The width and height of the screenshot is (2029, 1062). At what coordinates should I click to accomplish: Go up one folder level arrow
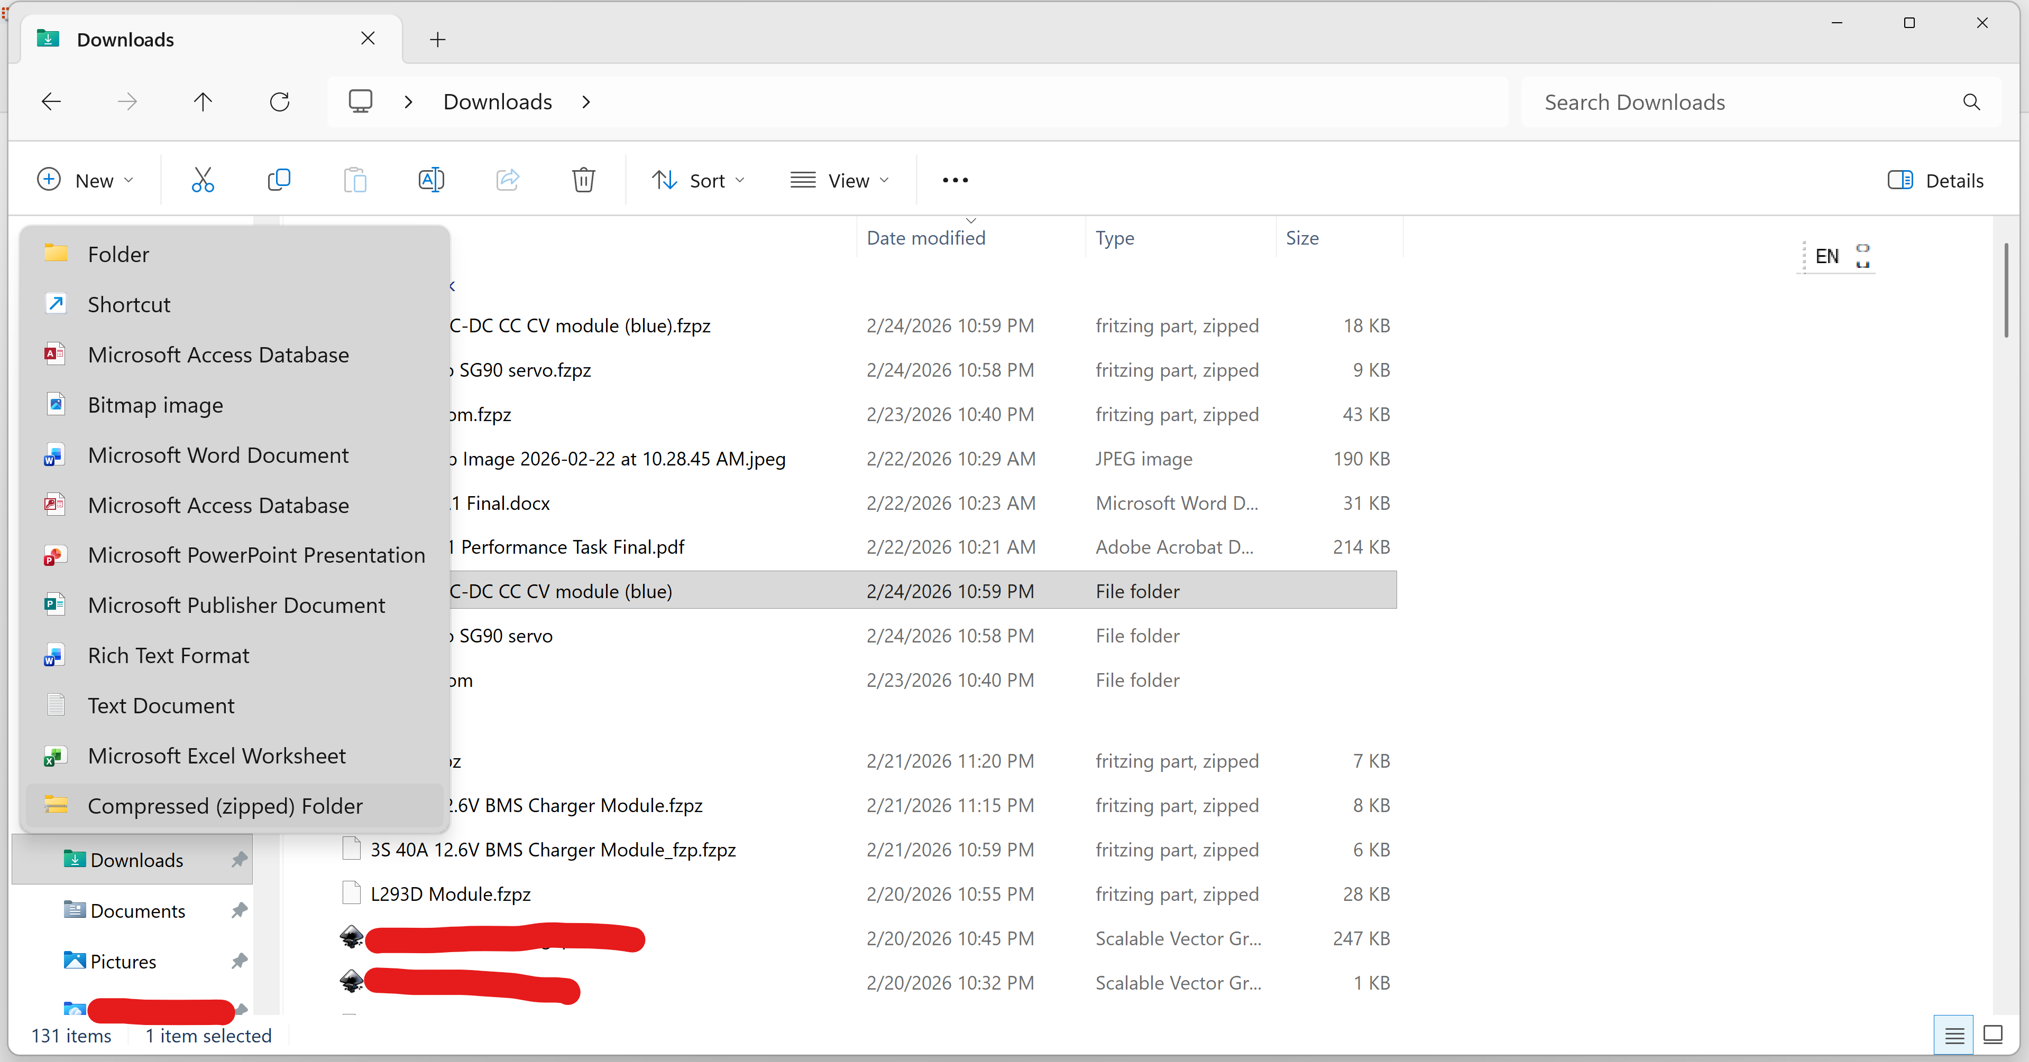(x=203, y=101)
